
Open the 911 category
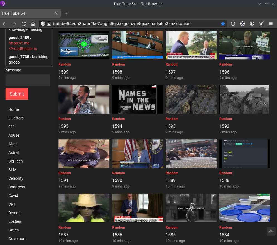tap(11, 127)
